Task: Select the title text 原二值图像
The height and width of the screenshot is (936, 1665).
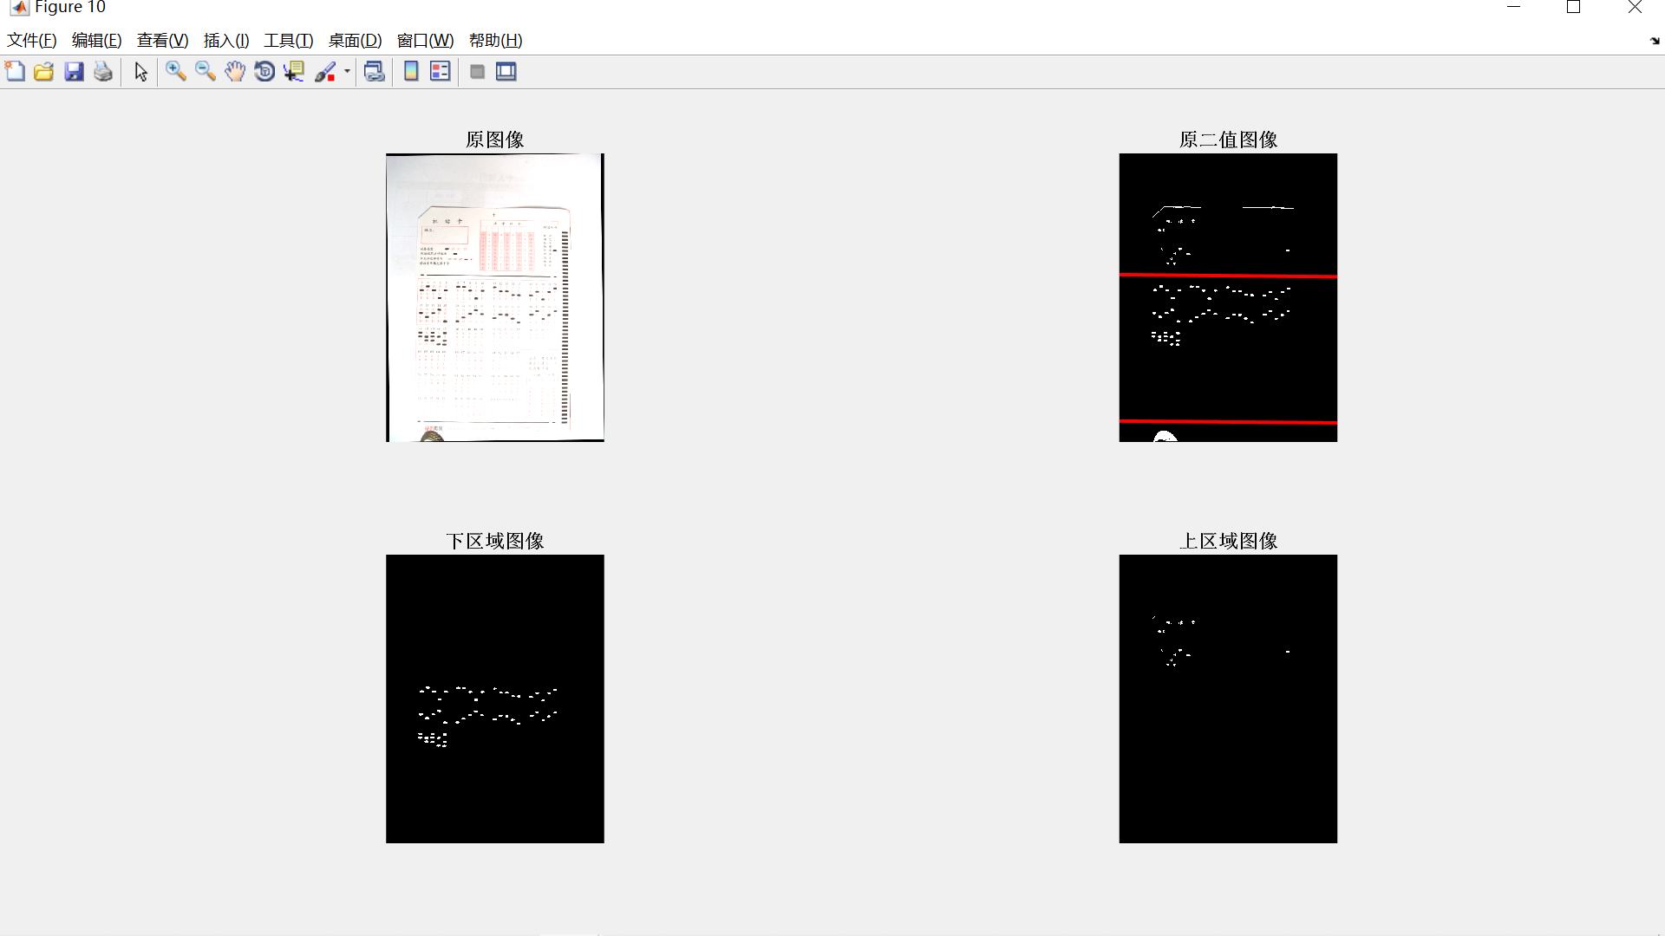Action: [1229, 140]
